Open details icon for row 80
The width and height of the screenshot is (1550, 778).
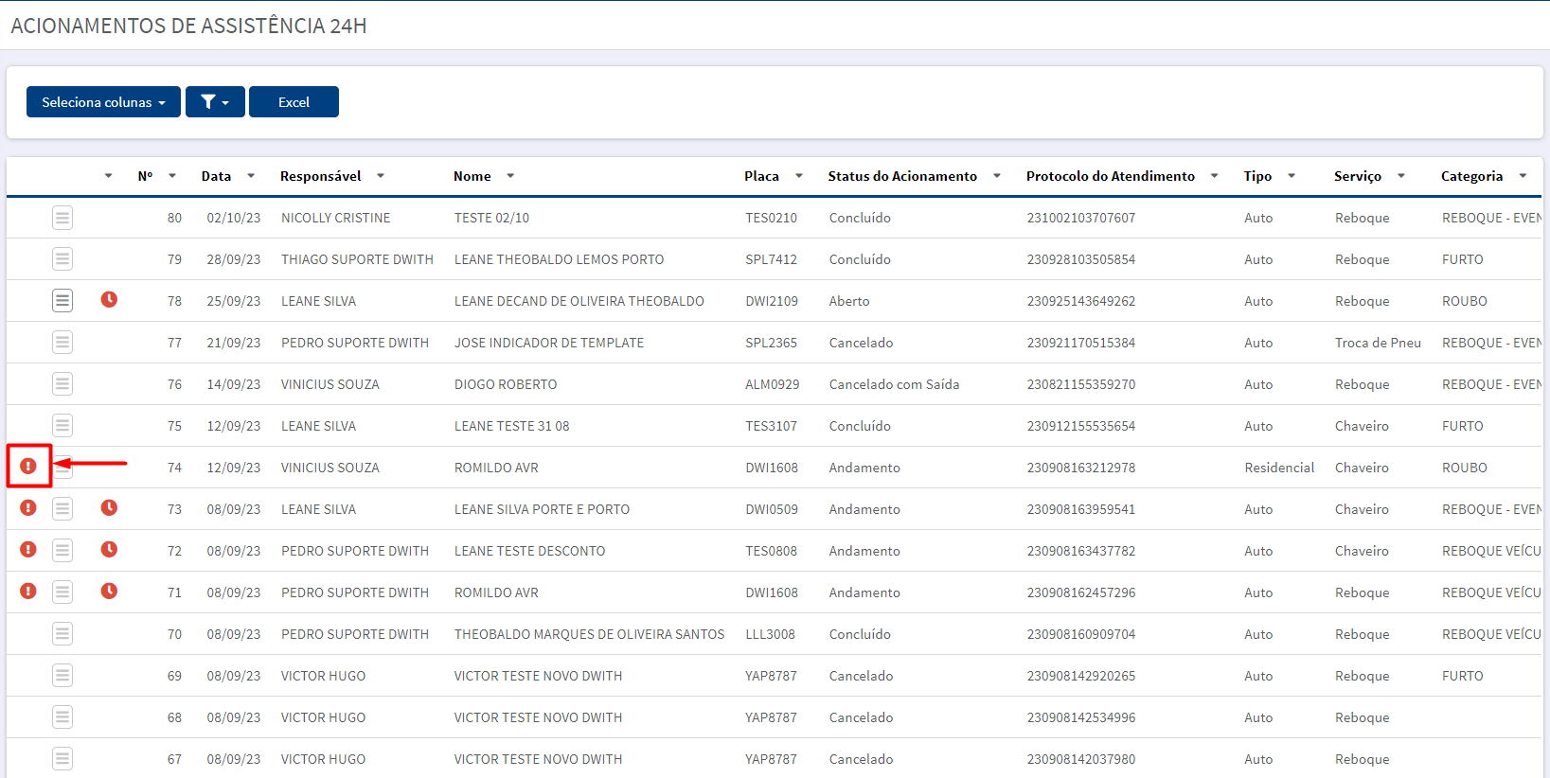[62, 218]
